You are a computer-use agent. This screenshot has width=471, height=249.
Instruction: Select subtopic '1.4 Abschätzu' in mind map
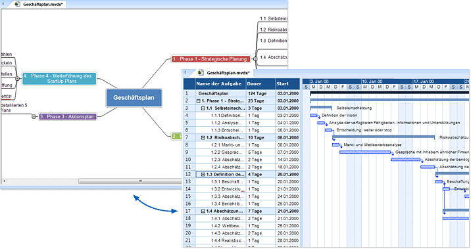pos(274,57)
